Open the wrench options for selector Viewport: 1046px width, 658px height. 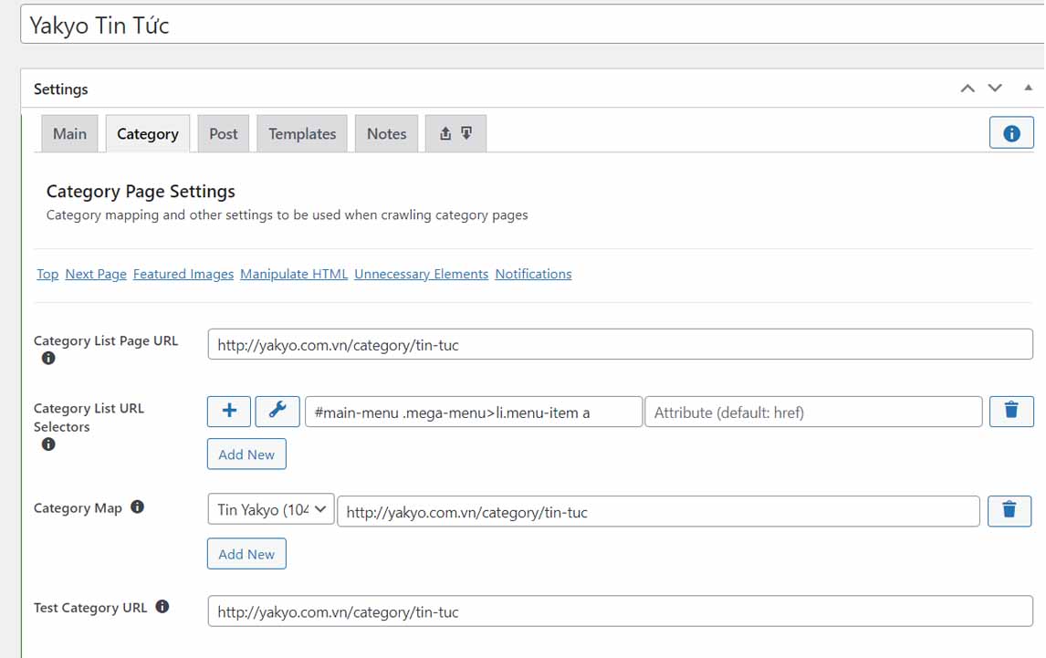(x=277, y=411)
